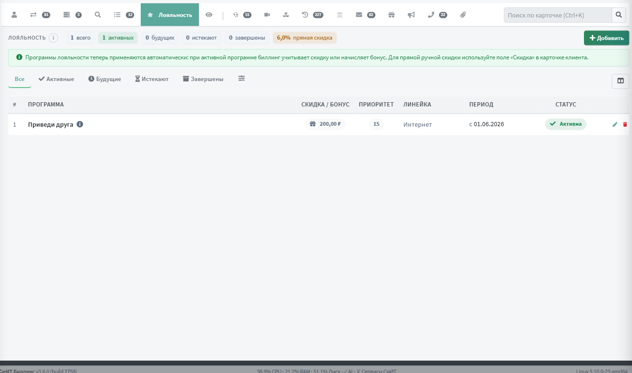632x373 pixels.
Task: Delete the Приведи друга program with the trash icon
Action: (625, 124)
